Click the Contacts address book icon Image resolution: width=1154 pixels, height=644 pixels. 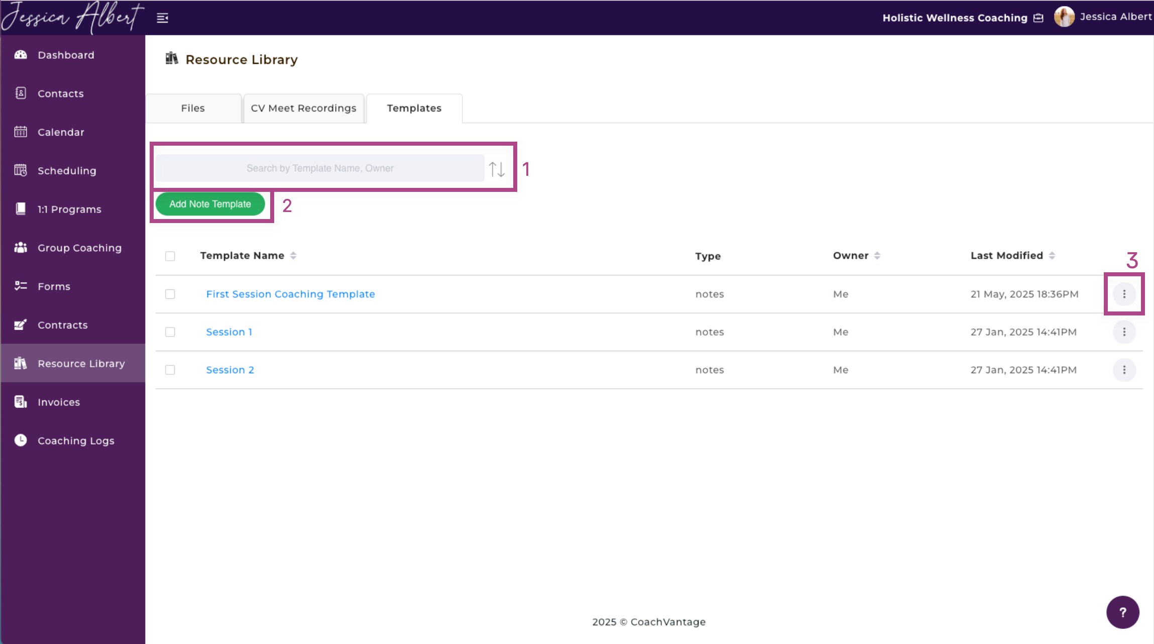point(21,93)
